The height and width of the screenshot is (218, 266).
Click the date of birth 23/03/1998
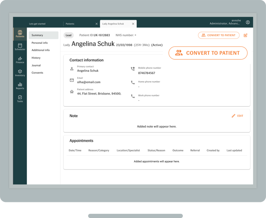coord(124,45)
